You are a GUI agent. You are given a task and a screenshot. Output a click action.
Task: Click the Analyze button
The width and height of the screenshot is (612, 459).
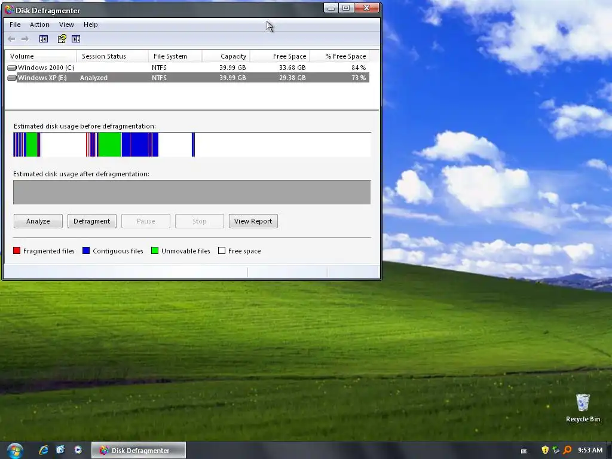38,221
